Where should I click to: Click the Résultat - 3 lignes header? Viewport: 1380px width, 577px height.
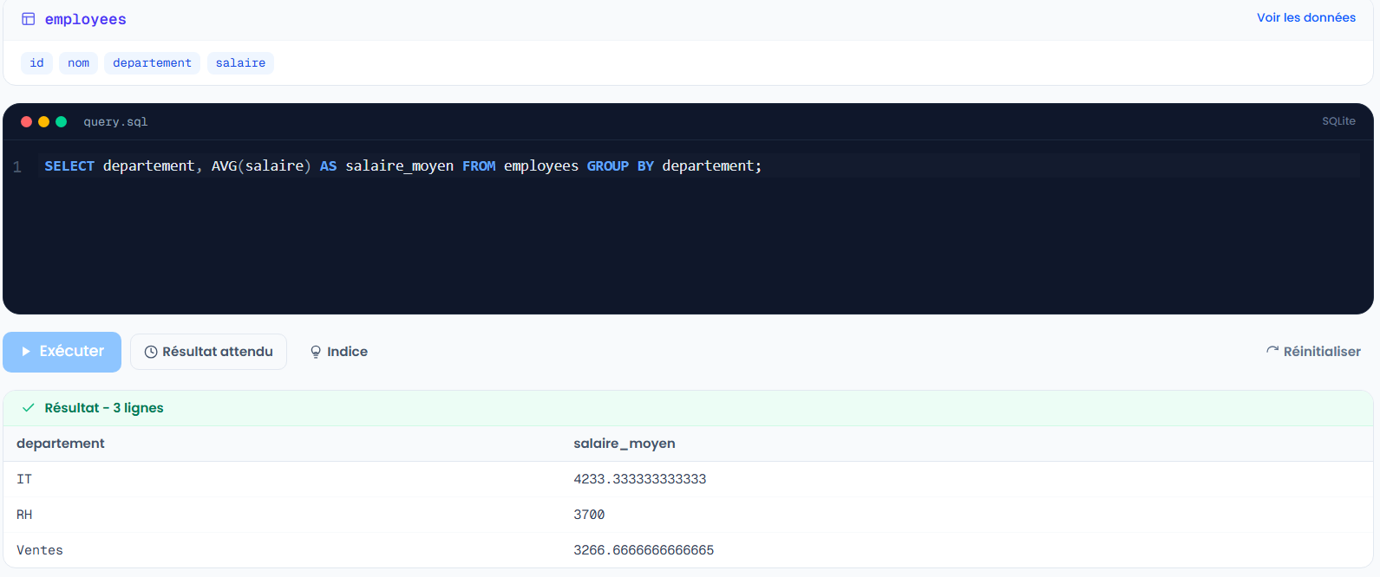(x=104, y=408)
